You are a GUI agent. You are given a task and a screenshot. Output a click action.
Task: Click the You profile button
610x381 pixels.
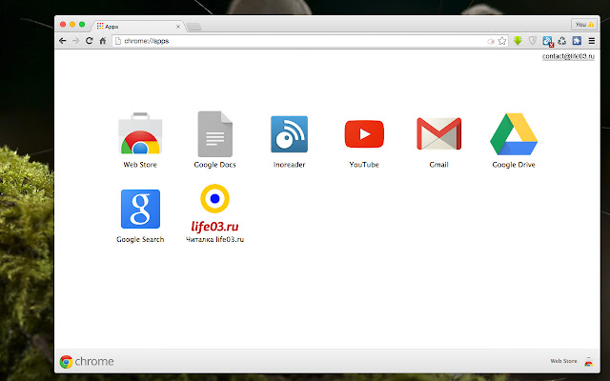coord(584,25)
